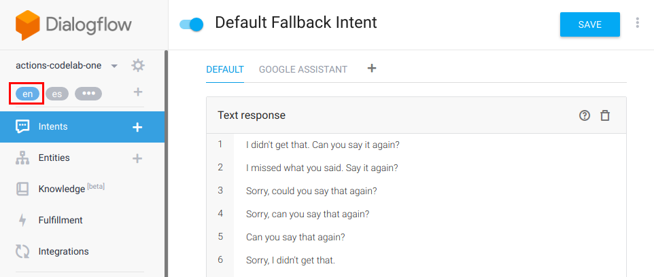Image resolution: width=654 pixels, height=277 pixels.
Task: Add a new language with plus icon
Action: (x=138, y=92)
